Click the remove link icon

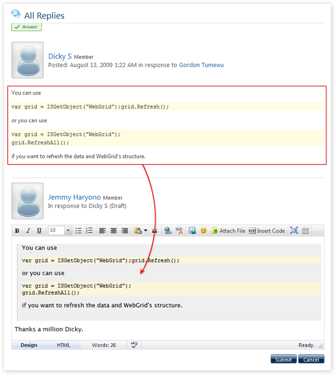click(x=179, y=231)
